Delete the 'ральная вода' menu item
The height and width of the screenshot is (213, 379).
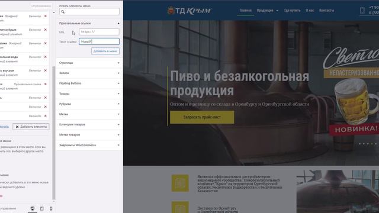46,57
